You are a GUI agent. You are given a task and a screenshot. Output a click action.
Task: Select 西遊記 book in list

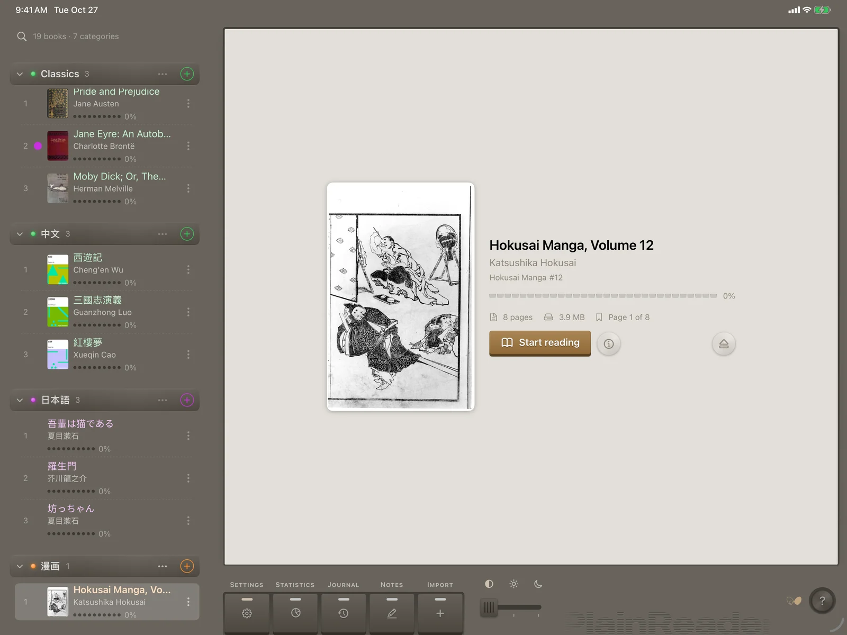(106, 270)
